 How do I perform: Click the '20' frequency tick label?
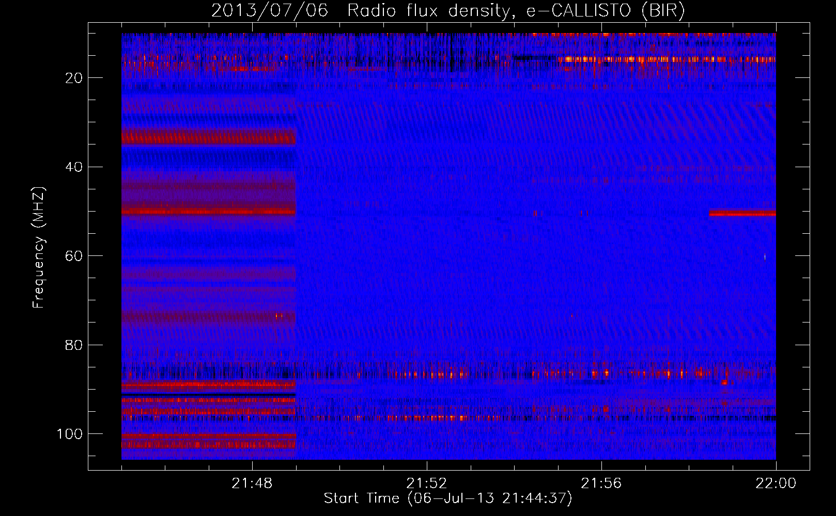(x=74, y=78)
